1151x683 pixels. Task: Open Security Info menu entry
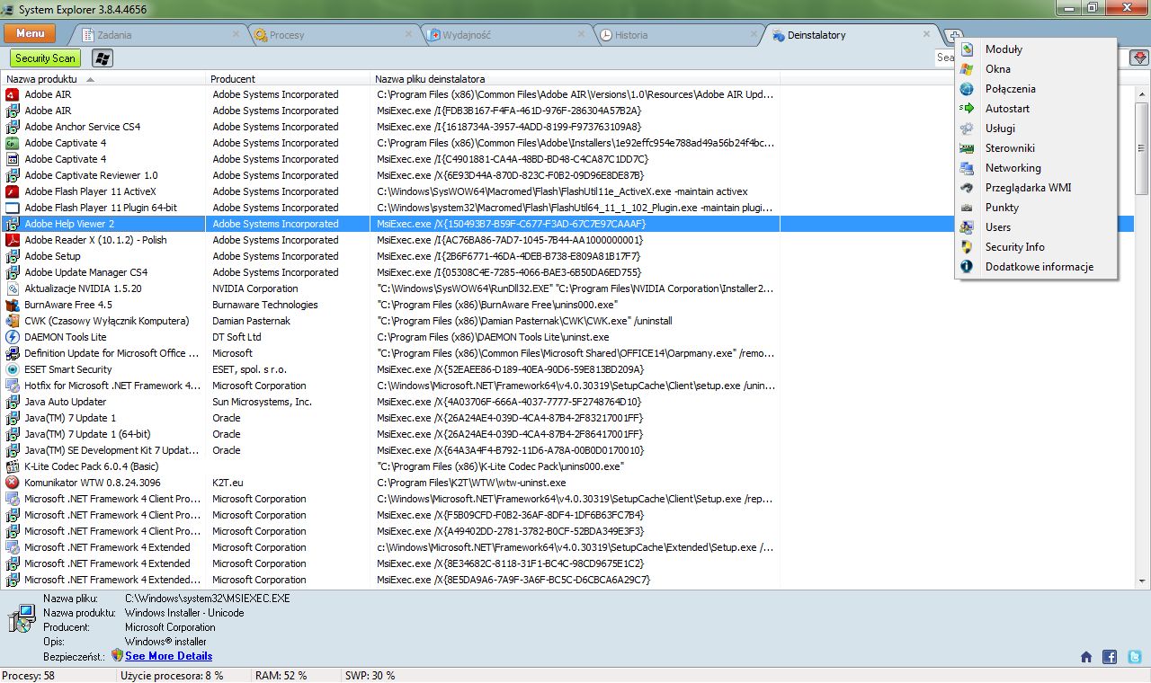1036,247
